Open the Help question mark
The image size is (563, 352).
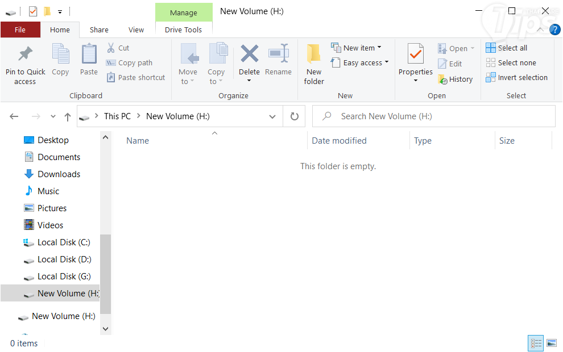tap(554, 30)
